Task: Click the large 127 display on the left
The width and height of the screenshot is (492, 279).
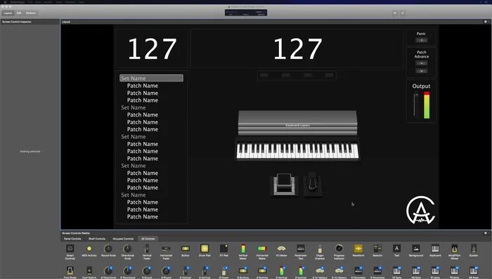Action: click(x=152, y=48)
